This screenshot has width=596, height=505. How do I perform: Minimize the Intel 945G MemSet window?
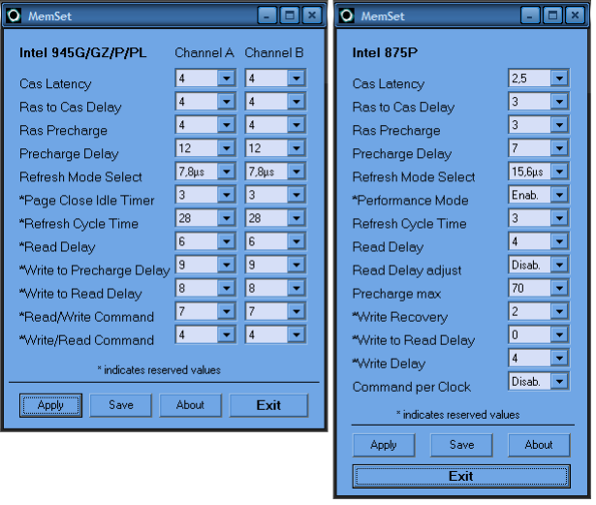[x=267, y=16]
